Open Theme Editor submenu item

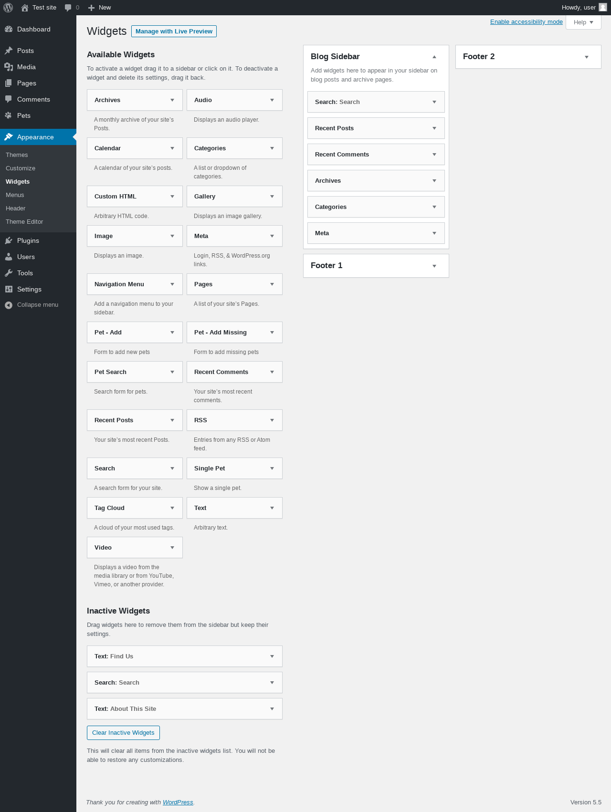(24, 222)
